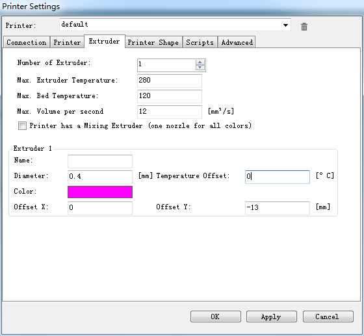This screenshot has width=364, height=336.
Task: Switch to the Connection tab
Action: pyautogui.click(x=27, y=42)
